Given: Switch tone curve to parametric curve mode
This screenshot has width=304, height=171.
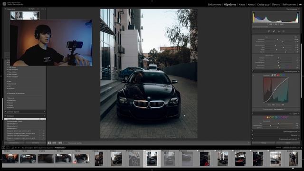Looking at the screenshot, I should pyautogui.click(x=272, y=75).
